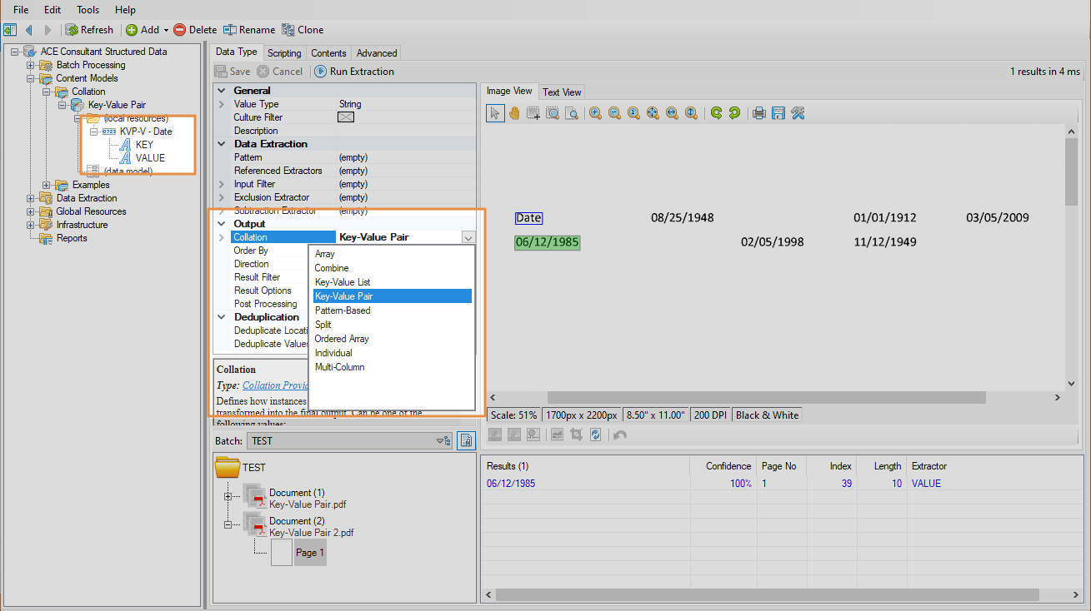The image size is (1091, 611).
Task: Switch to the Scripting tab
Action: pyautogui.click(x=284, y=52)
